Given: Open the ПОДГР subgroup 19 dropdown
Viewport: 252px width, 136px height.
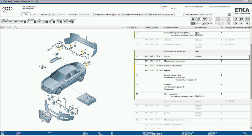Looking at the screenshot, I should pos(61,22).
